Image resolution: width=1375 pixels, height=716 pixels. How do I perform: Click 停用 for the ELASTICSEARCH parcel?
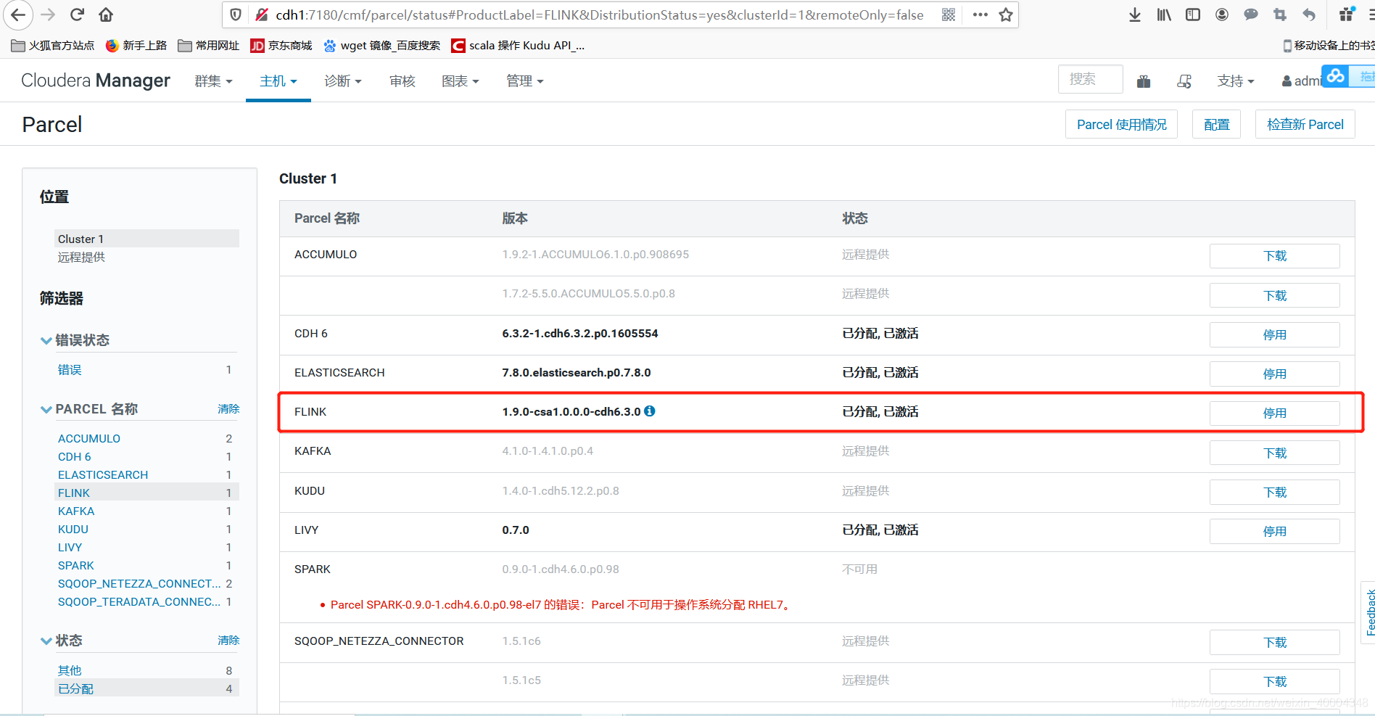click(x=1274, y=374)
